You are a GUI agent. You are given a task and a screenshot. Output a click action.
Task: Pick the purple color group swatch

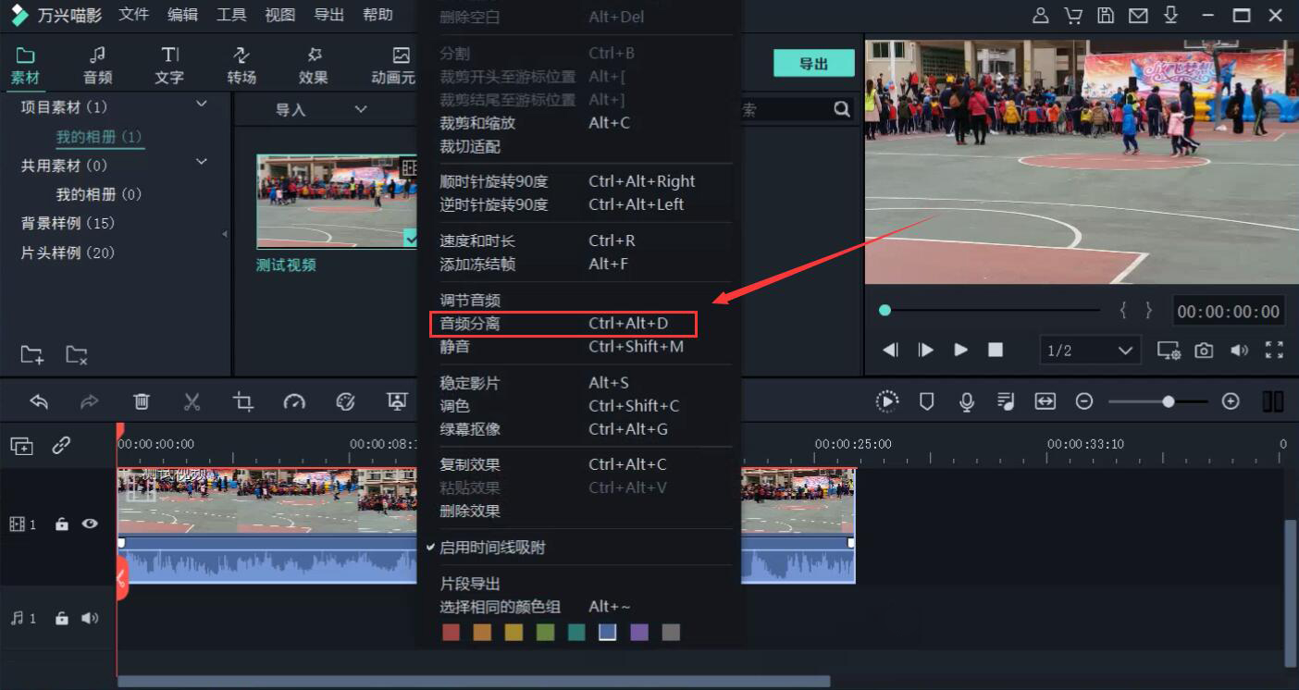tap(638, 632)
